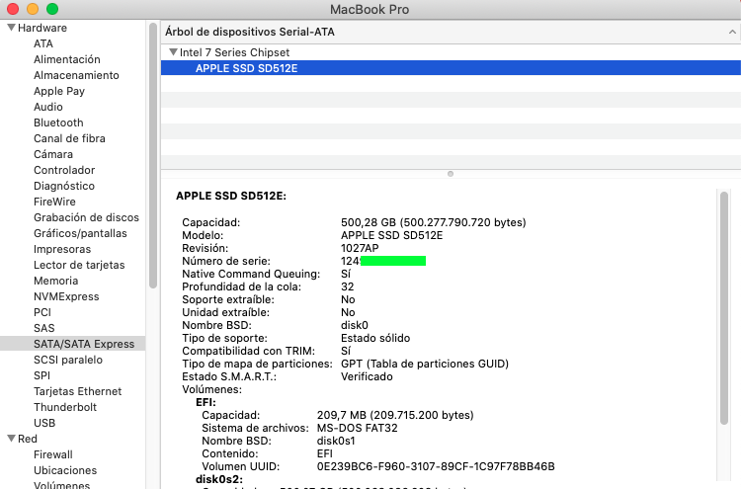Viewport: 741px width, 489px height.
Task: Select USB in the sidebar
Action: coord(44,424)
